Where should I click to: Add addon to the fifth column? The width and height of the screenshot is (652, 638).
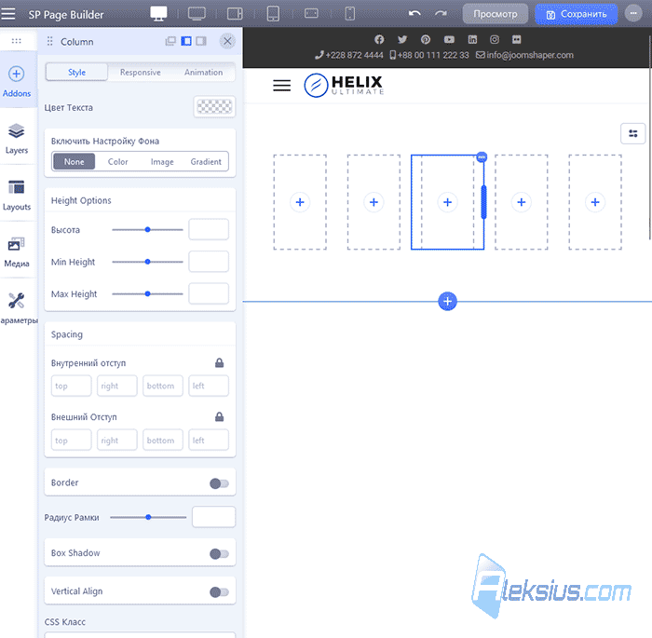tap(595, 202)
